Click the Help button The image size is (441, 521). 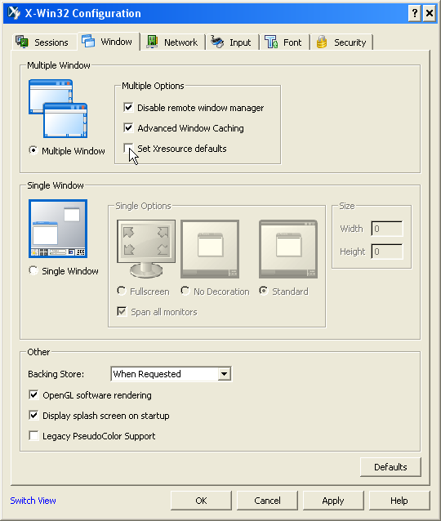[x=399, y=501]
